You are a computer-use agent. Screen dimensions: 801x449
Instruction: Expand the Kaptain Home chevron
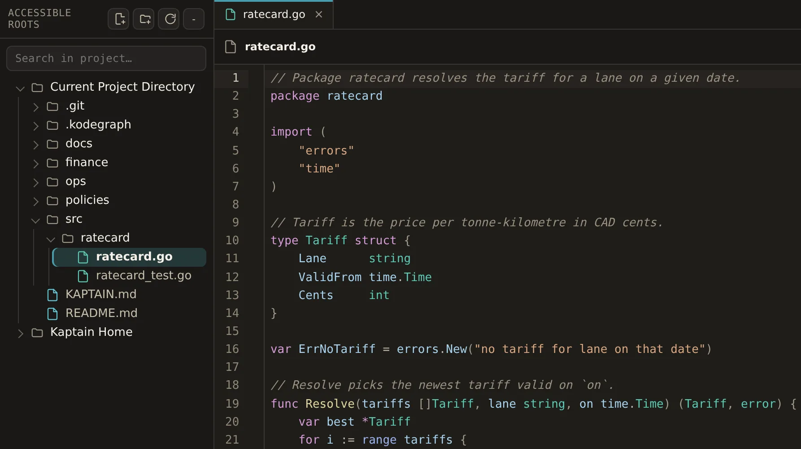point(20,333)
